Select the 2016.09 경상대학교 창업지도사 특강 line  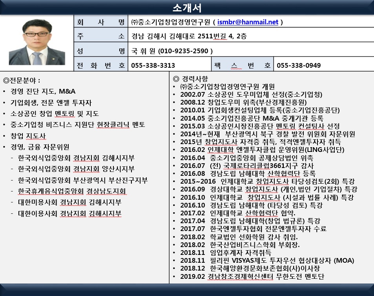(x=269, y=189)
